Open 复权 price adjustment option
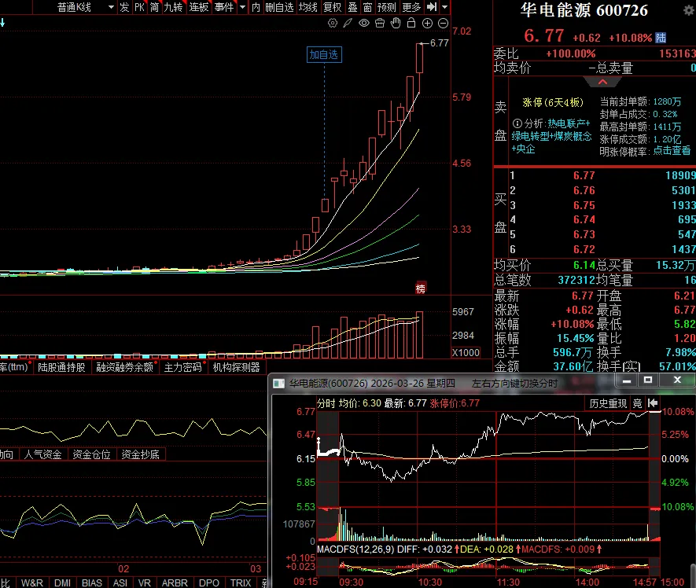 [x=332, y=7]
